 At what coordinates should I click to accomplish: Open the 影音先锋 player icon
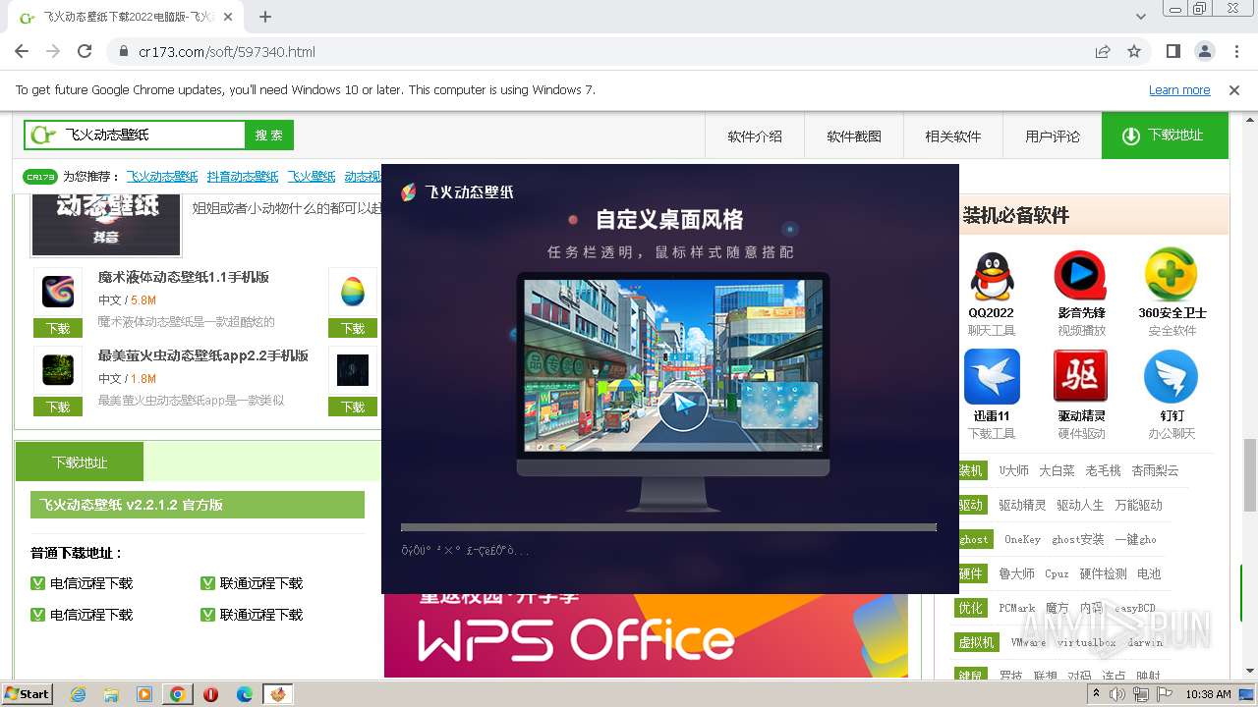[x=1081, y=276]
